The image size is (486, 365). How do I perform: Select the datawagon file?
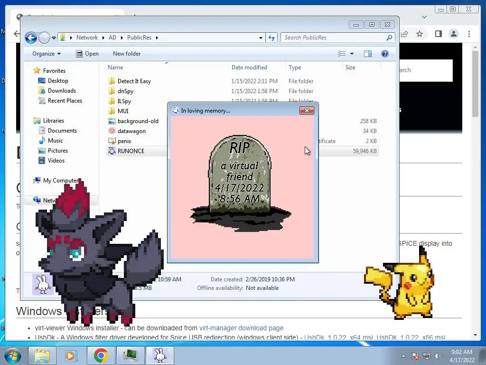tap(131, 131)
